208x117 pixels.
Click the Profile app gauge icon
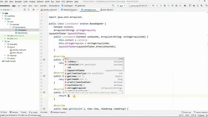pos(173,6)
